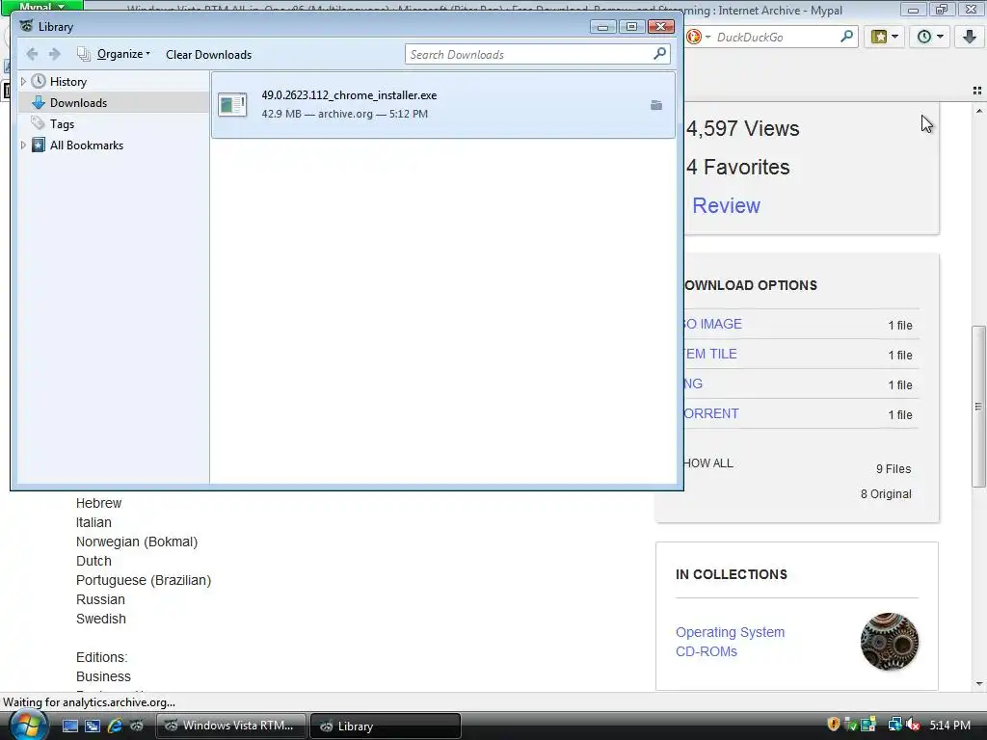Launch Mypal from quick launch bar

point(137,726)
